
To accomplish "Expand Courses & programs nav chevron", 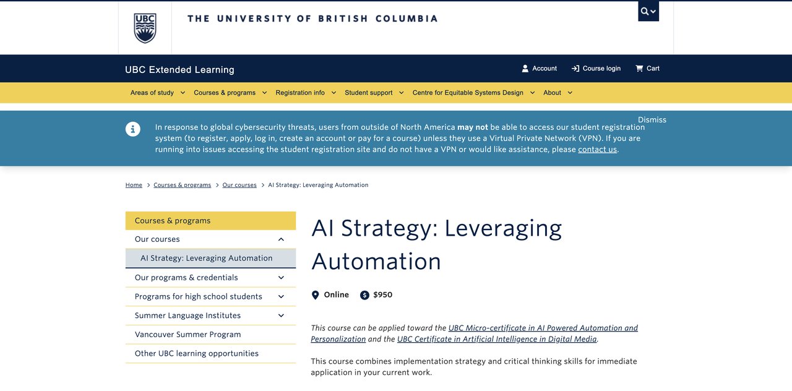I will pos(264,93).
